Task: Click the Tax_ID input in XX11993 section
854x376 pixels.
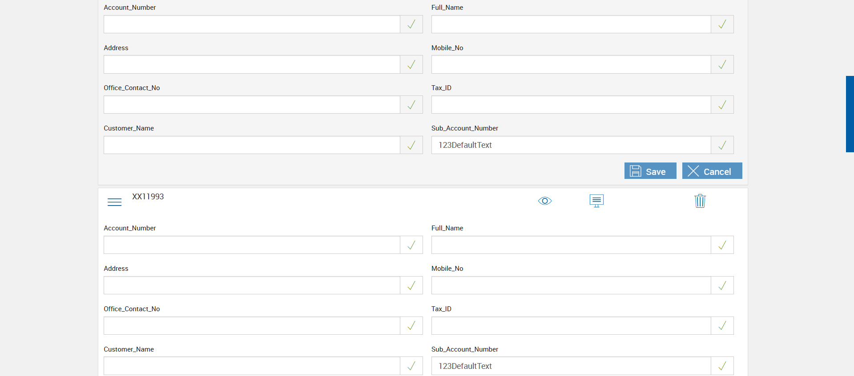Action: click(x=571, y=326)
